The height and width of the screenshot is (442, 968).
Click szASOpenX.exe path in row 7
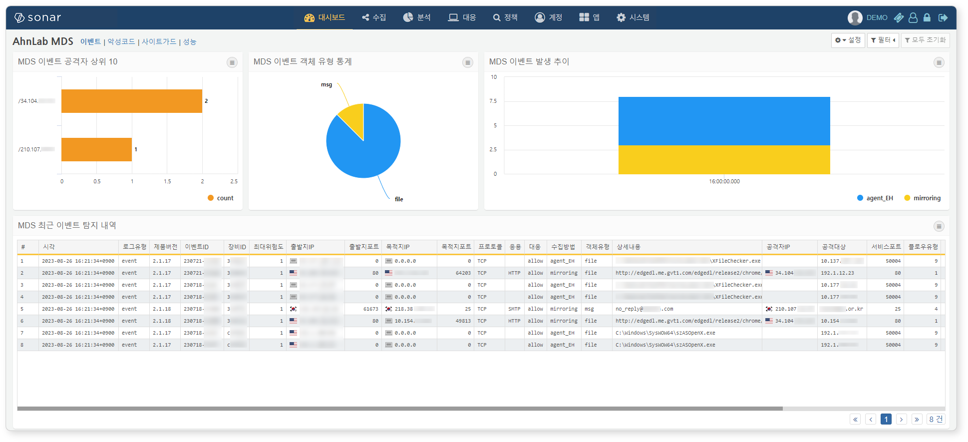687,333
